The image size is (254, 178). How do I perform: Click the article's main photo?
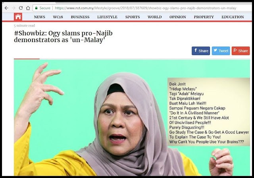132,118
